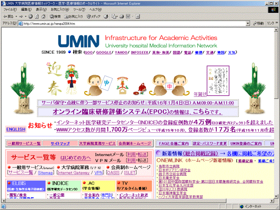Go to the browser Home page icon
The height and width of the screenshot is (210, 280).
click(x=43, y=16)
